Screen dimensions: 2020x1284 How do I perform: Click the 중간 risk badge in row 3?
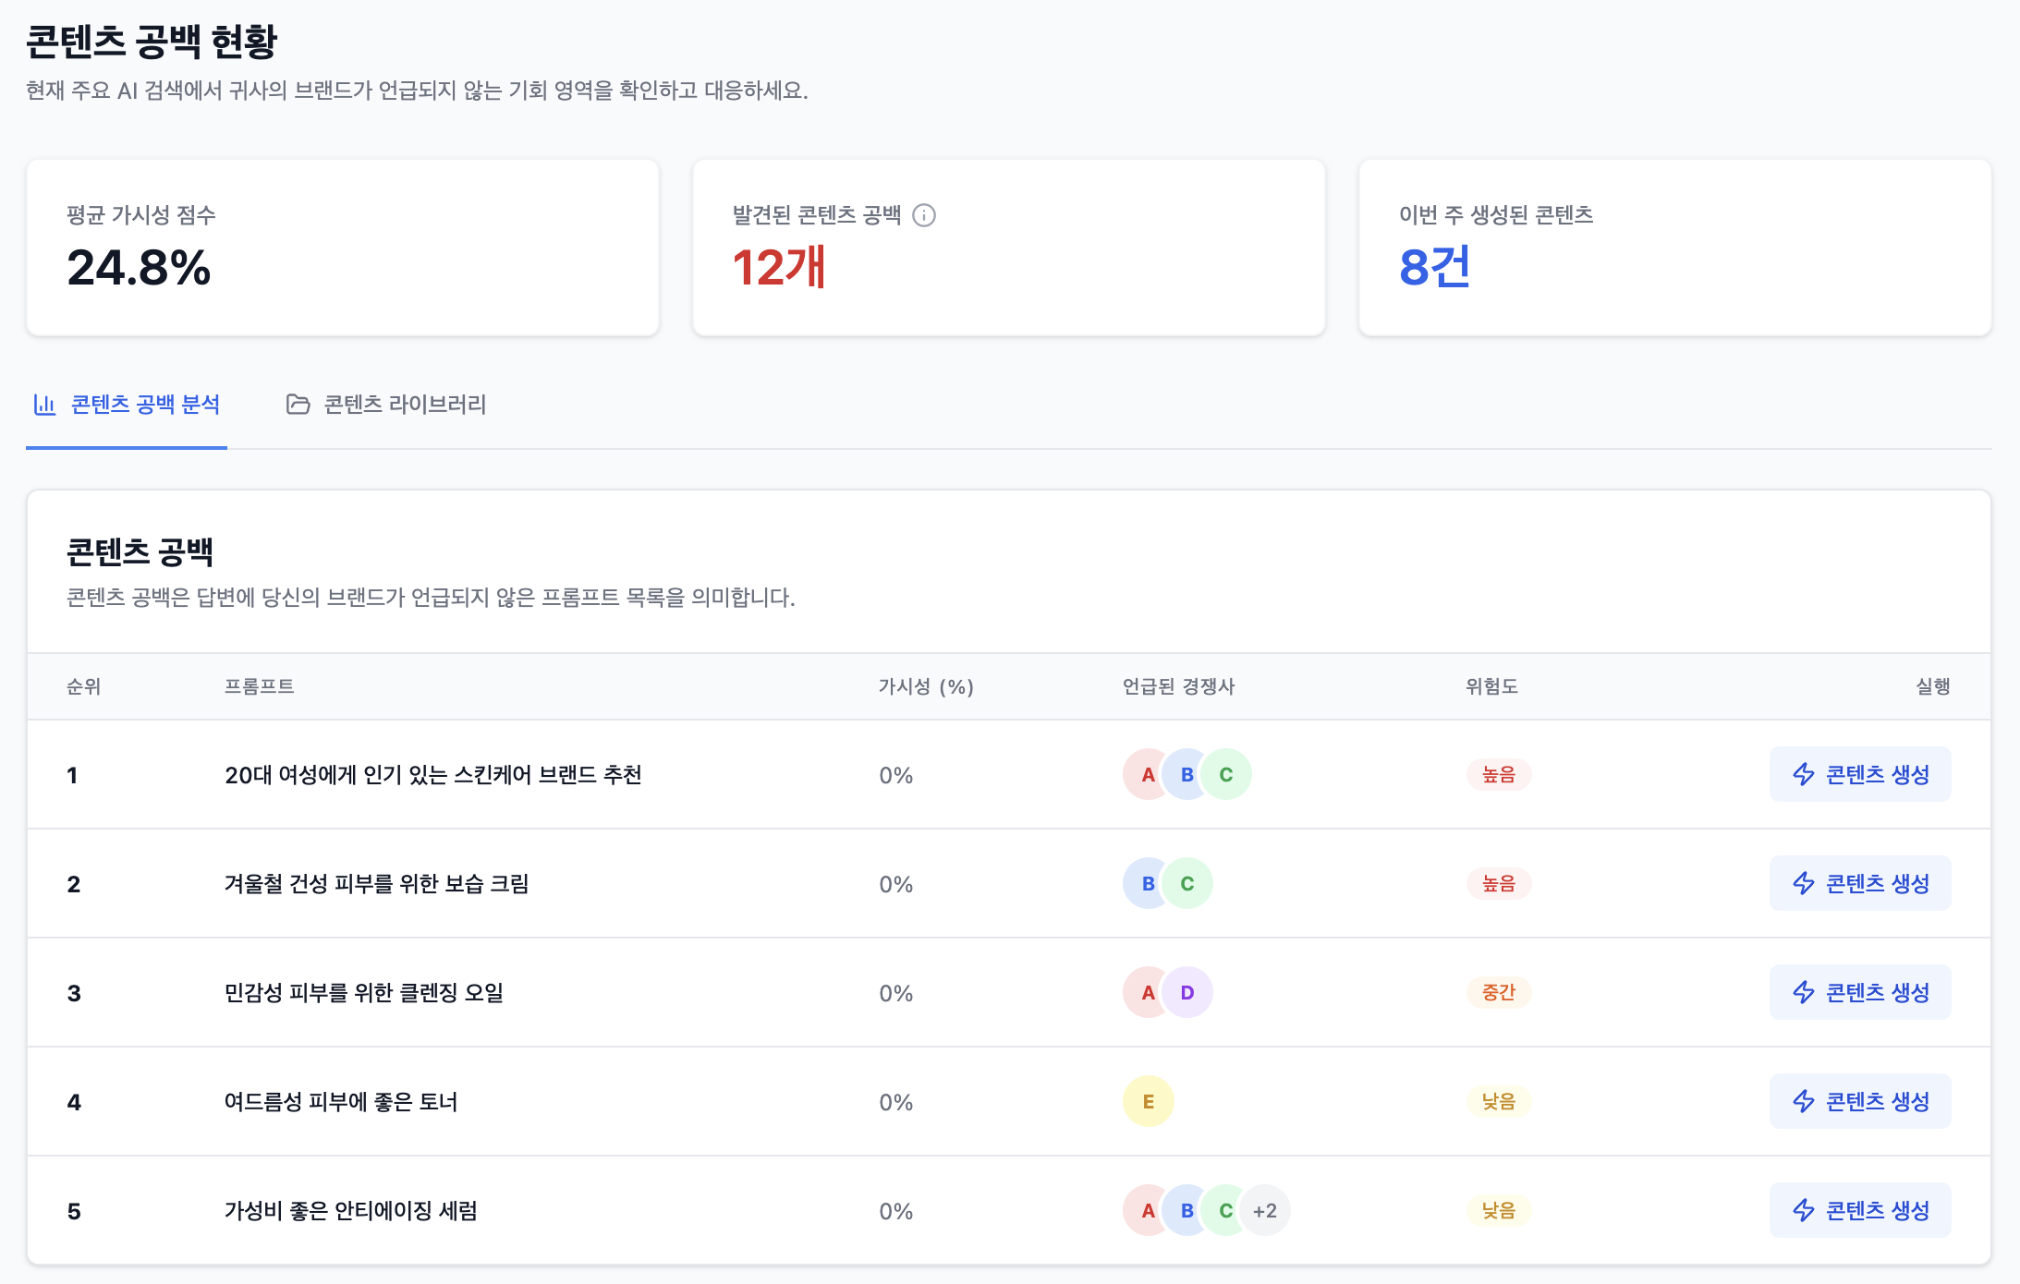[1498, 992]
